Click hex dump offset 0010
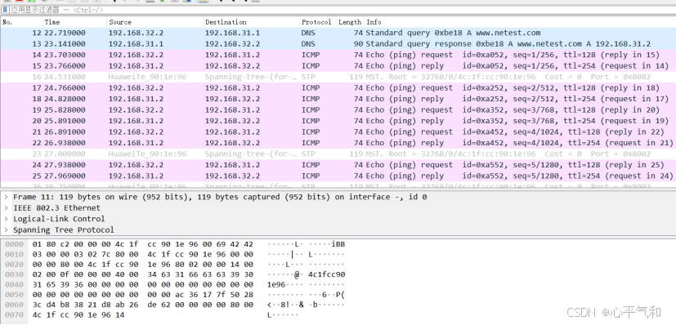The height and width of the screenshot is (325, 676). pos(14,255)
